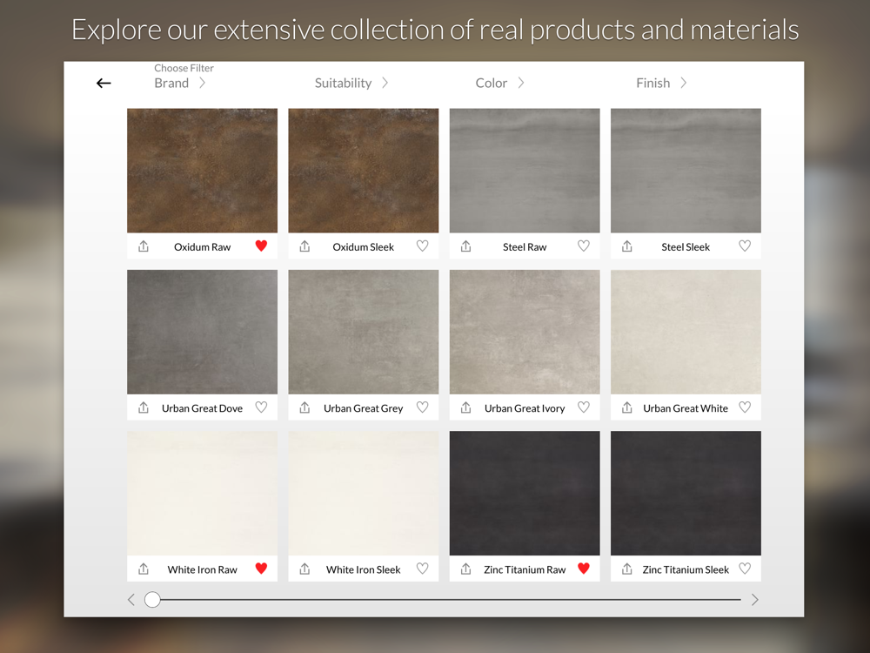This screenshot has width=870, height=653.
Task: Unfavorite White Iron Raw red heart
Action: tap(261, 568)
